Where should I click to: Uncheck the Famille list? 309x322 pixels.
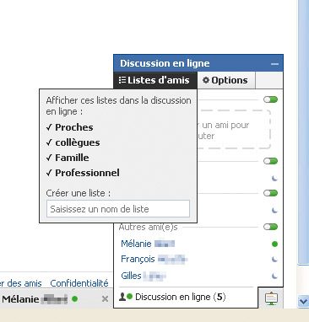(68, 158)
